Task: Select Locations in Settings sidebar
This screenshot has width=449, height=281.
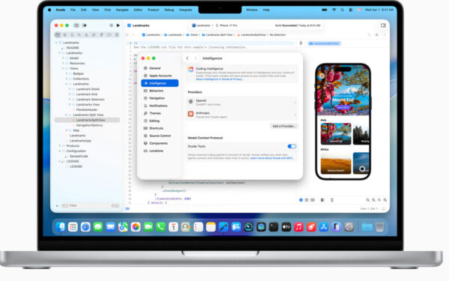Action: click(160, 151)
